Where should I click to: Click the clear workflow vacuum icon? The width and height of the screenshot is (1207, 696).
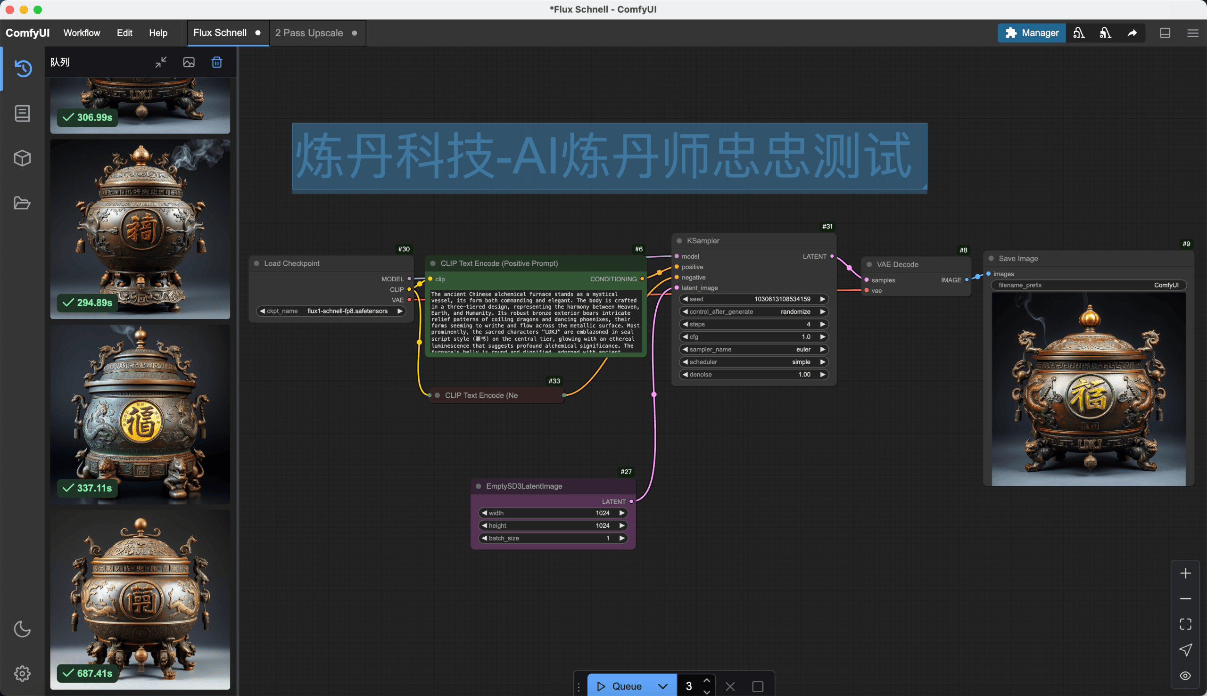(1079, 33)
